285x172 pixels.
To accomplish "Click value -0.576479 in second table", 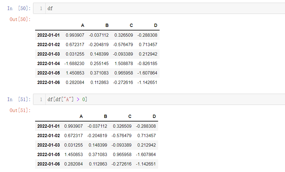I will tap(122, 136).
